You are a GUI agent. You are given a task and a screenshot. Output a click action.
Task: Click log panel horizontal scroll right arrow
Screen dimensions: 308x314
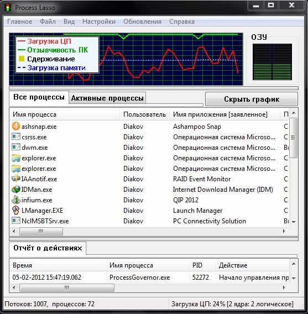284,288
